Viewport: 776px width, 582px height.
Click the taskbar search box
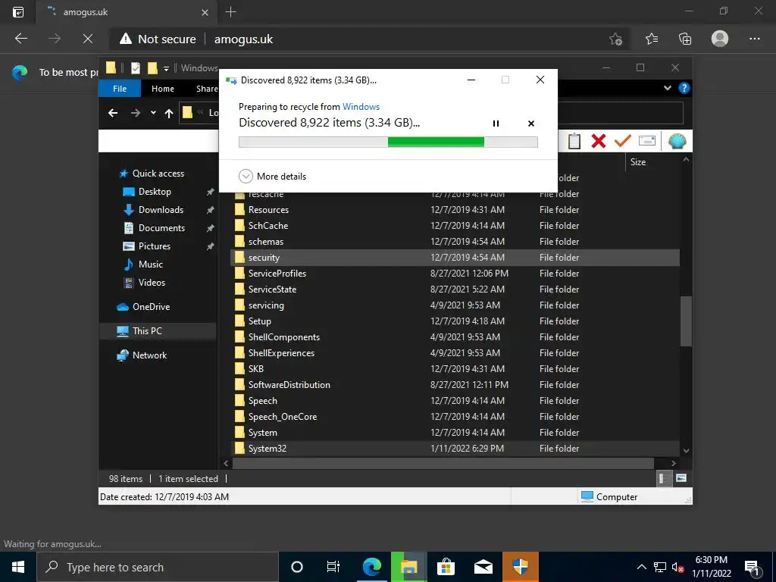[158, 567]
